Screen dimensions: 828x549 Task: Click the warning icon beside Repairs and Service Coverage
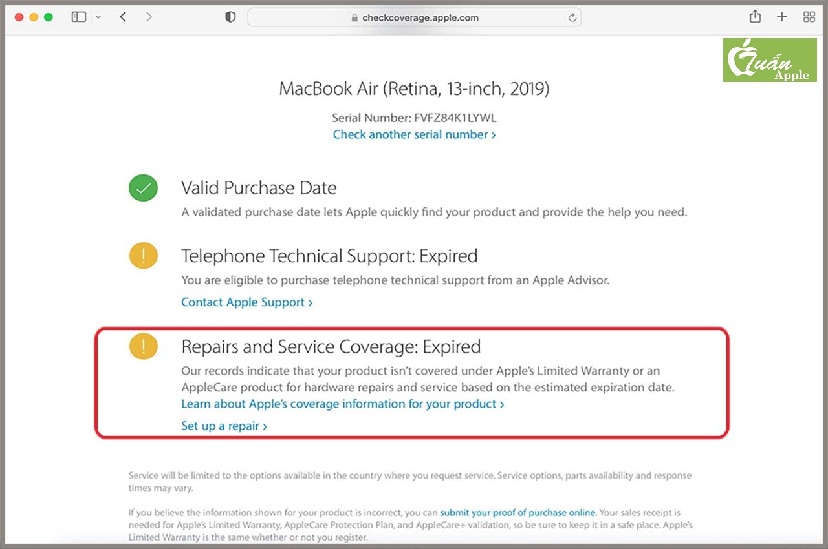(143, 346)
